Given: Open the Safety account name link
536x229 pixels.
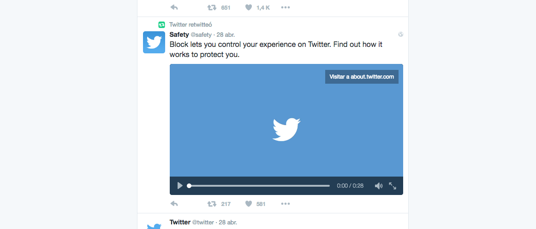Looking at the screenshot, I should point(179,34).
